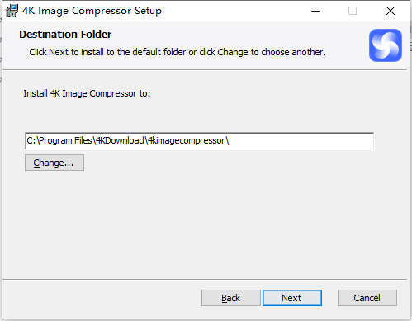
Task: Click the '4K Image Compressor Setup' title text
Action: coord(92,11)
